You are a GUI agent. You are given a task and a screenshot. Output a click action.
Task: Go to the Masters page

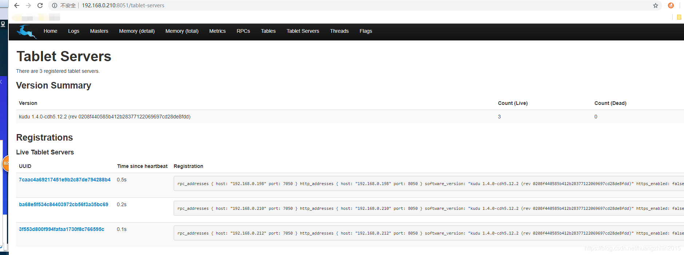tap(99, 31)
